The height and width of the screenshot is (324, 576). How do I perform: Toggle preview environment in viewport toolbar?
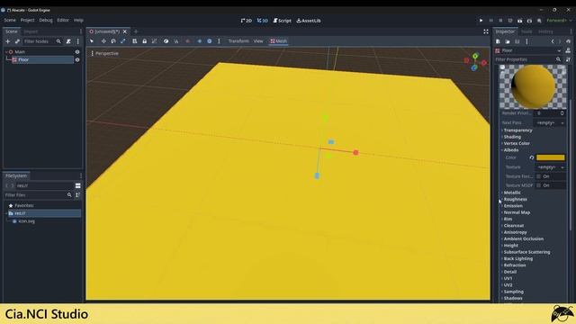point(210,41)
